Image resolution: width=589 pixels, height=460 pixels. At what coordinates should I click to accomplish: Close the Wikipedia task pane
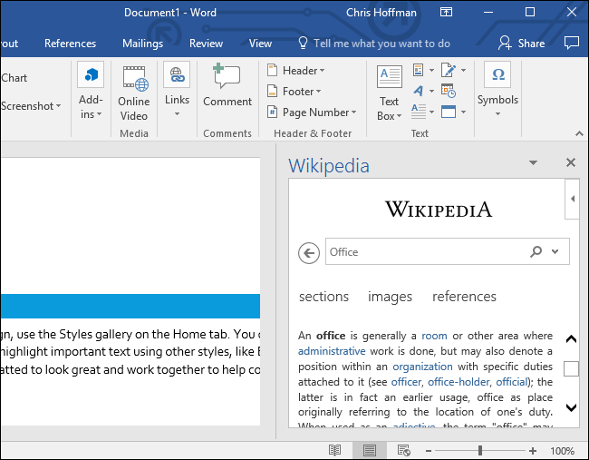[571, 162]
